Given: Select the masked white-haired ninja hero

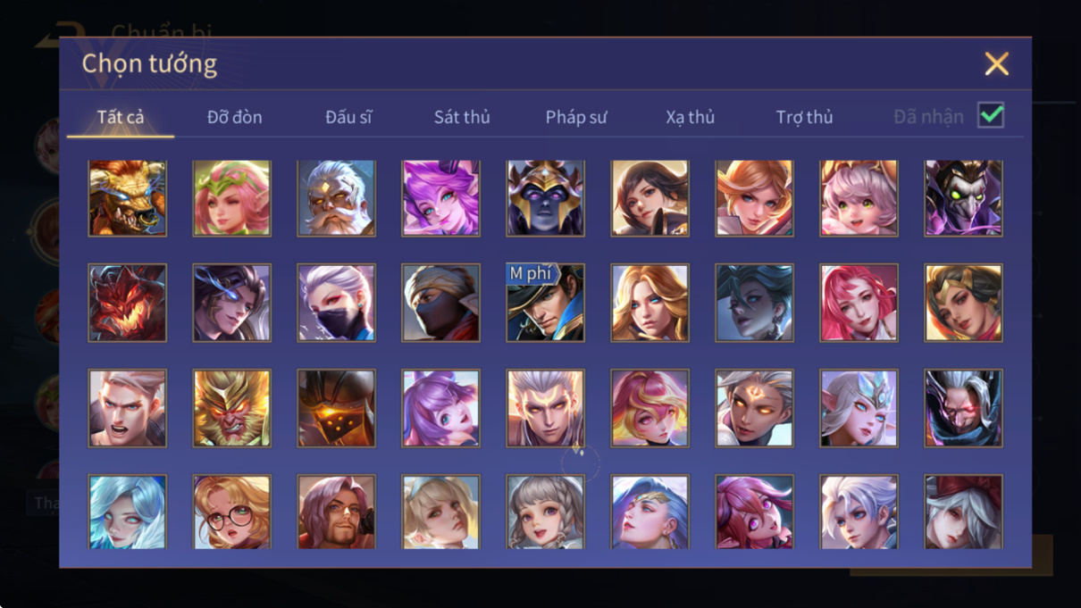Looking at the screenshot, I should [x=336, y=303].
